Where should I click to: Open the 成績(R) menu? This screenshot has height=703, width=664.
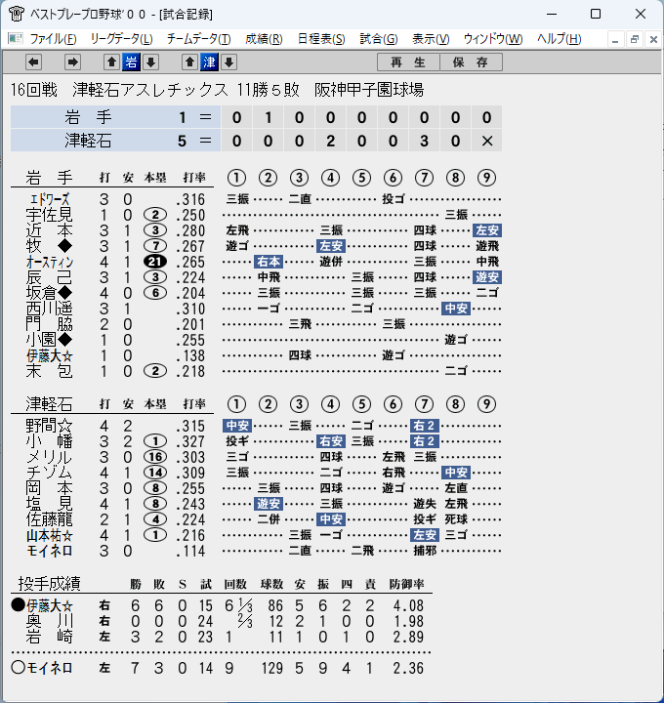(264, 39)
